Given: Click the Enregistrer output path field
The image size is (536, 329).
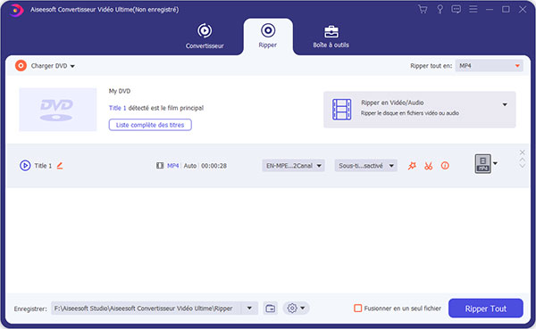Looking at the screenshot, I should pyautogui.click(x=147, y=308).
